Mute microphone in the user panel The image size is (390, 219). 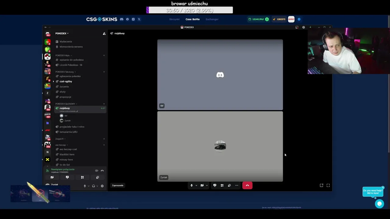click(x=85, y=186)
